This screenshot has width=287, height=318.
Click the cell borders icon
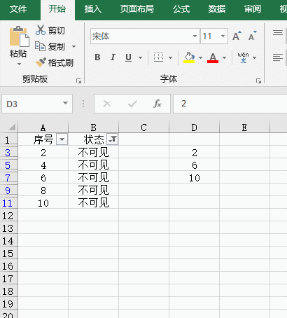point(158,57)
